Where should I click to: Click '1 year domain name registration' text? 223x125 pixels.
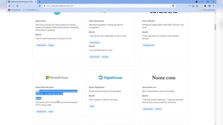[x=108, y=36]
